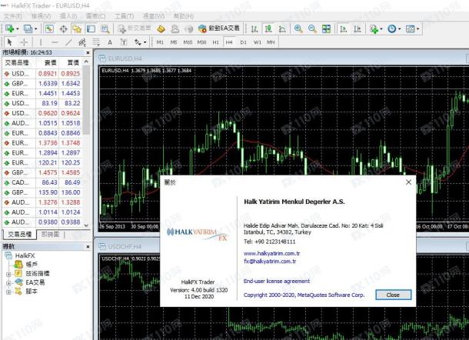This screenshot has height=340, width=469.
Task: Zoom out on the chart
Action: tap(312, 28)
